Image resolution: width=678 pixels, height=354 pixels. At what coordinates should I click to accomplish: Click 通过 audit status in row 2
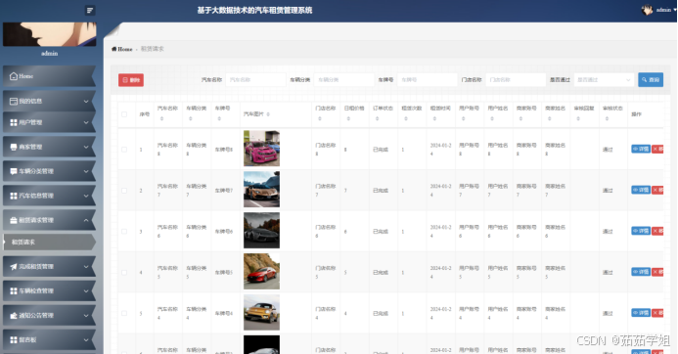608,191
